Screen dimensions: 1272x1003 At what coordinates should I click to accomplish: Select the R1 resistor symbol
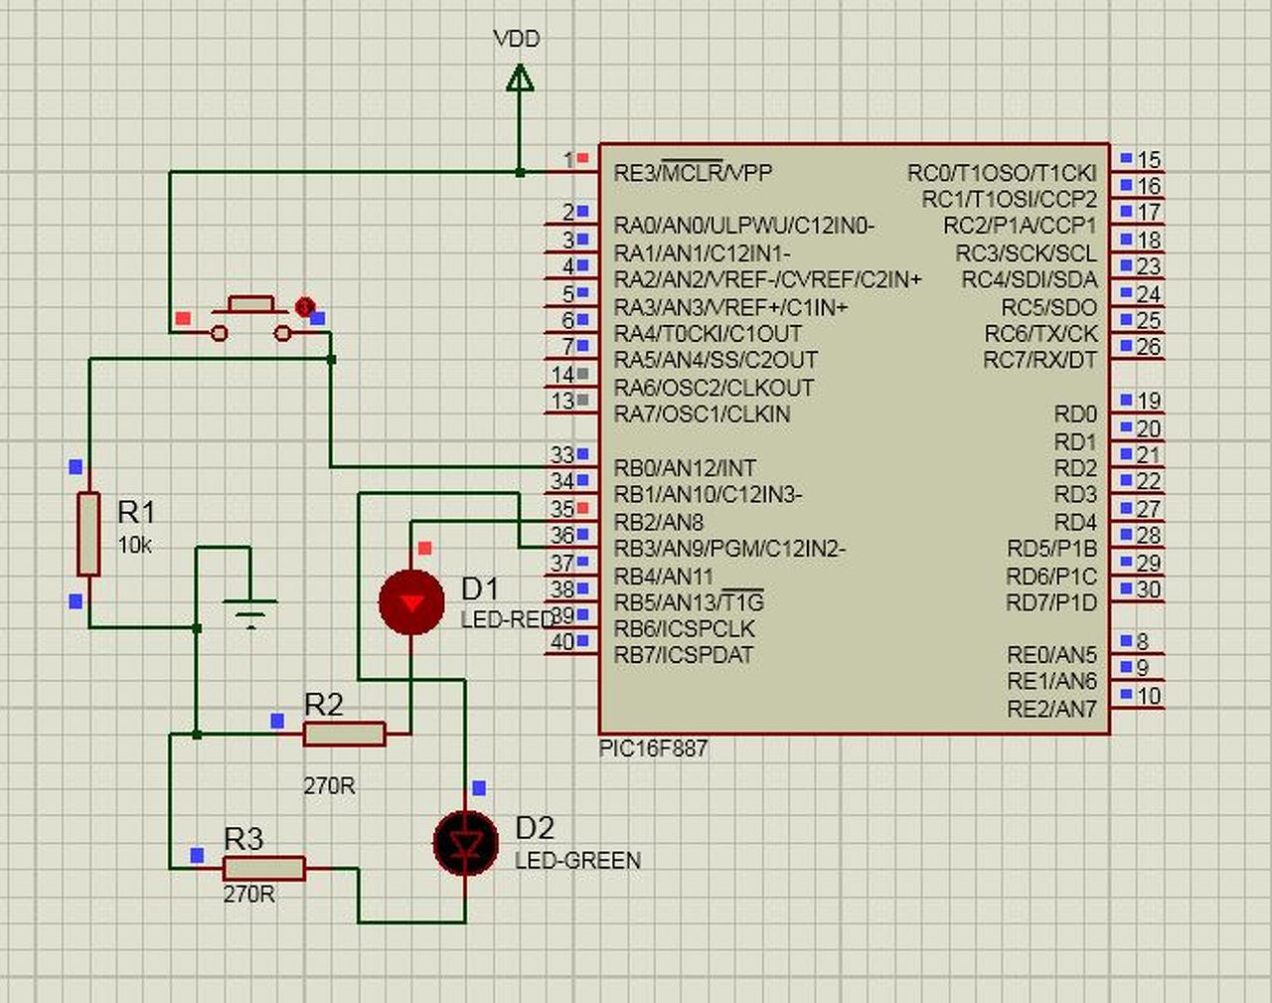[x=88, y=534]
